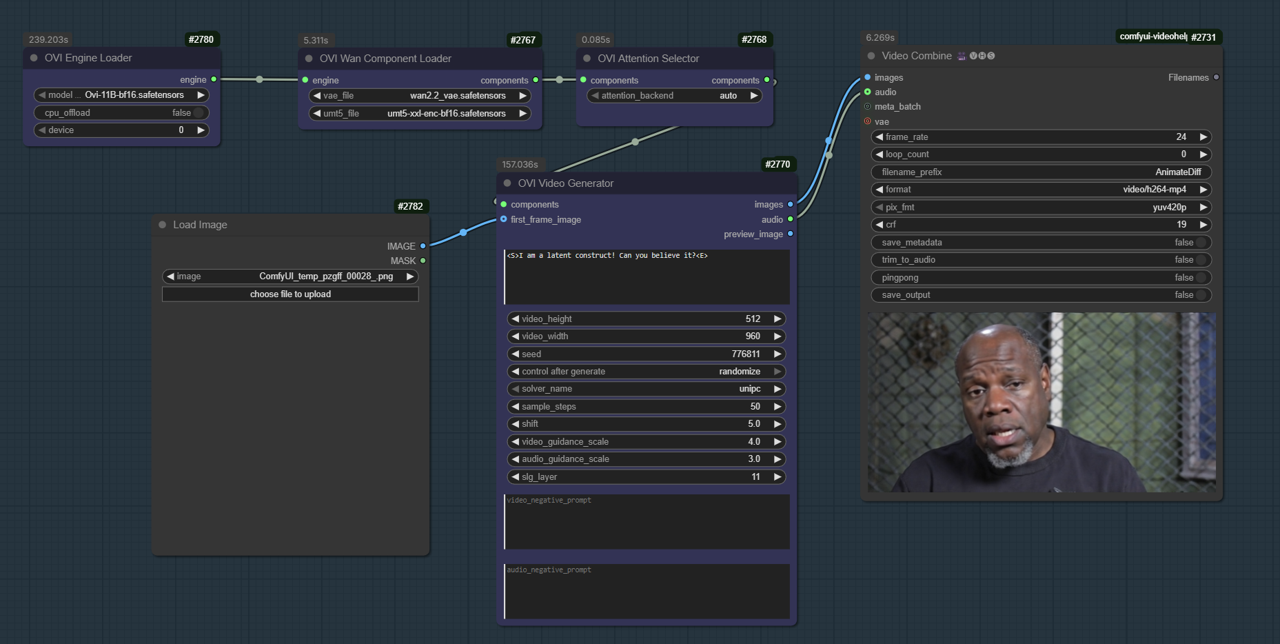
Task: Click the collapse dot on the Load Image node
Action: (162, 224)
